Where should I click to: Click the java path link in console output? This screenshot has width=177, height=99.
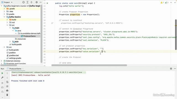[x=49, y=72]
